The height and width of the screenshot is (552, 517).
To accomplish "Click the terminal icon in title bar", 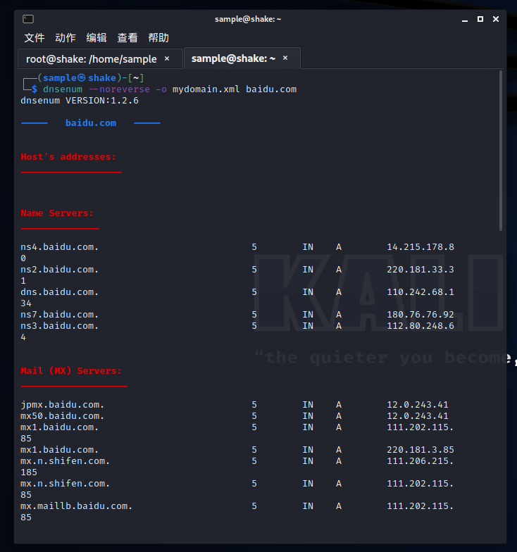I will point(28,19).
